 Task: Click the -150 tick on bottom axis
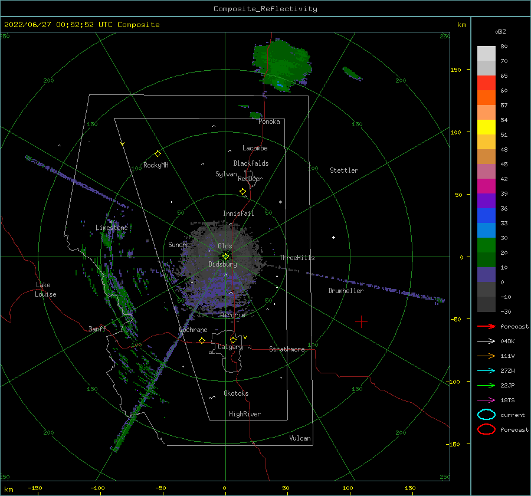click(35, 488)
